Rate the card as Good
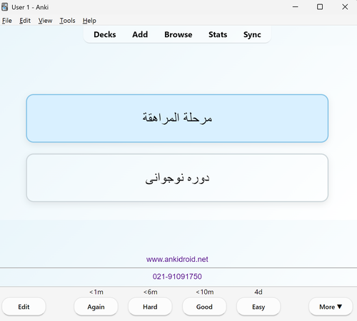Image resolution: width=357 pixels, height=321 pixels. pyautogui.click(x=204, y=307)
